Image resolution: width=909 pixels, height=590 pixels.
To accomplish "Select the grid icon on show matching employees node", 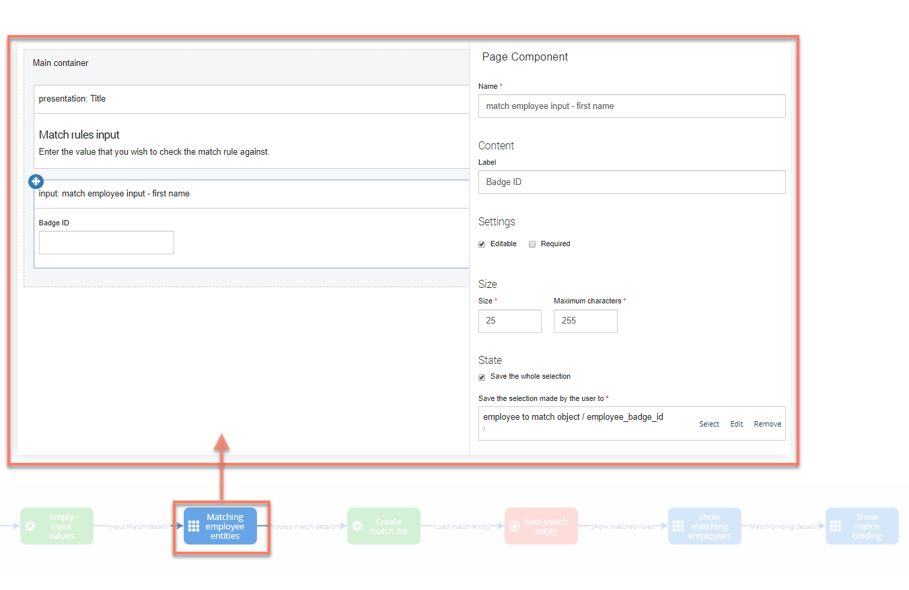I will coord(678,525).
